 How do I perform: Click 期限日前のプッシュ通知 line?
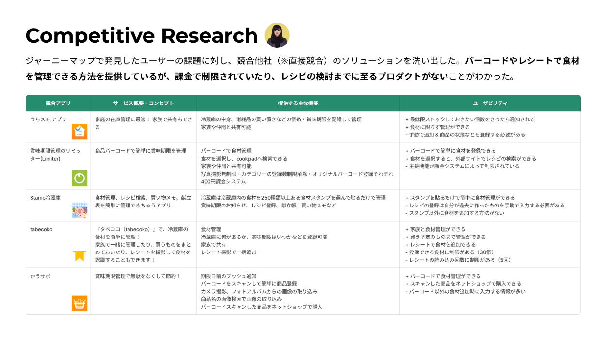click(x=229, y=276)
